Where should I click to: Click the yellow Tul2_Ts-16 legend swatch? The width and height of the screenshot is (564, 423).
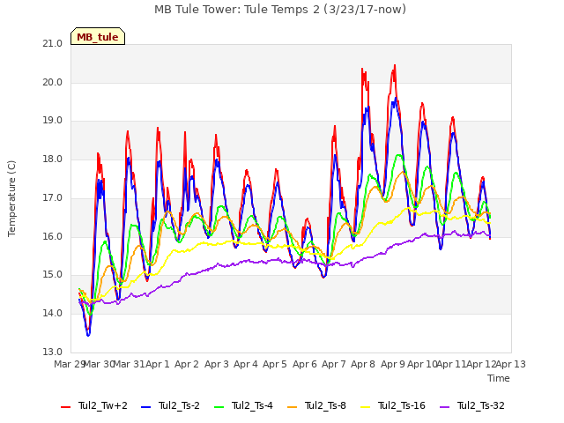pyautogui.click(x=366, y=406)
